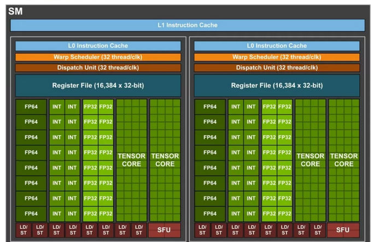Click the left Warp Scheduler block
This screenshot has width=391, height=242.
tap(98, 57)
